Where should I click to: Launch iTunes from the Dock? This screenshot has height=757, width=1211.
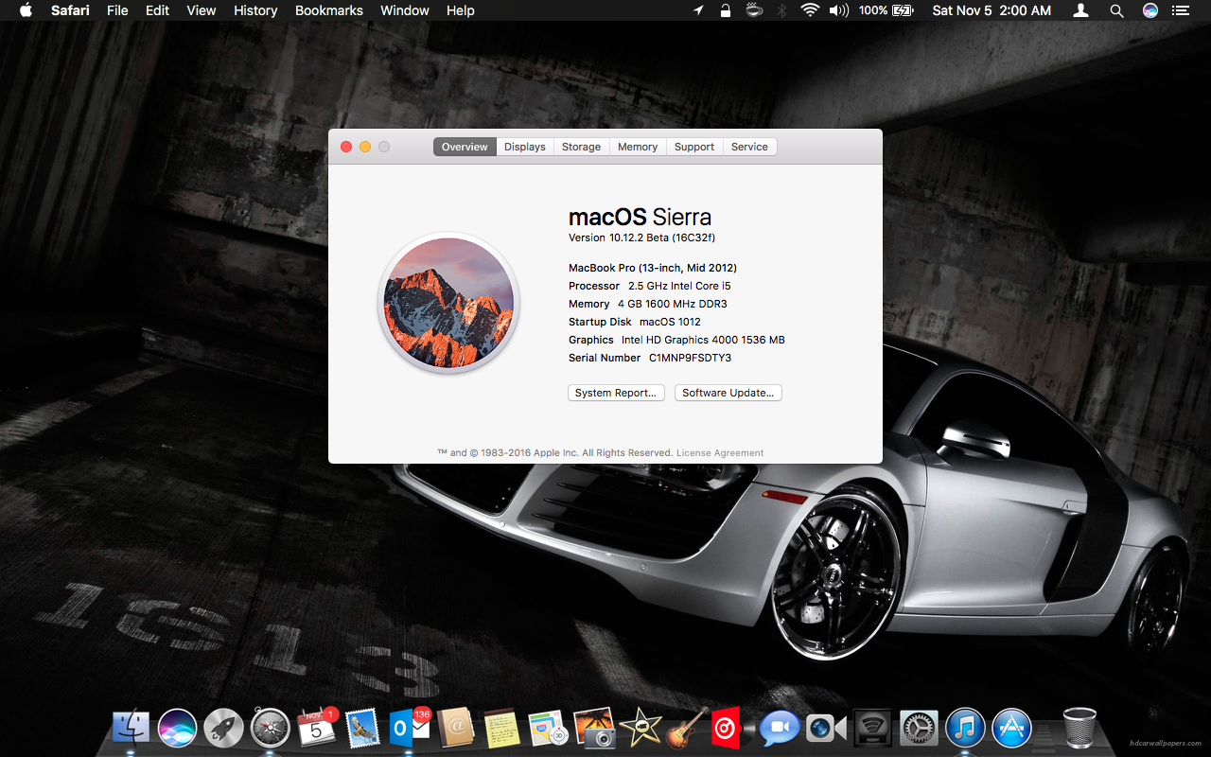[965, 728]
